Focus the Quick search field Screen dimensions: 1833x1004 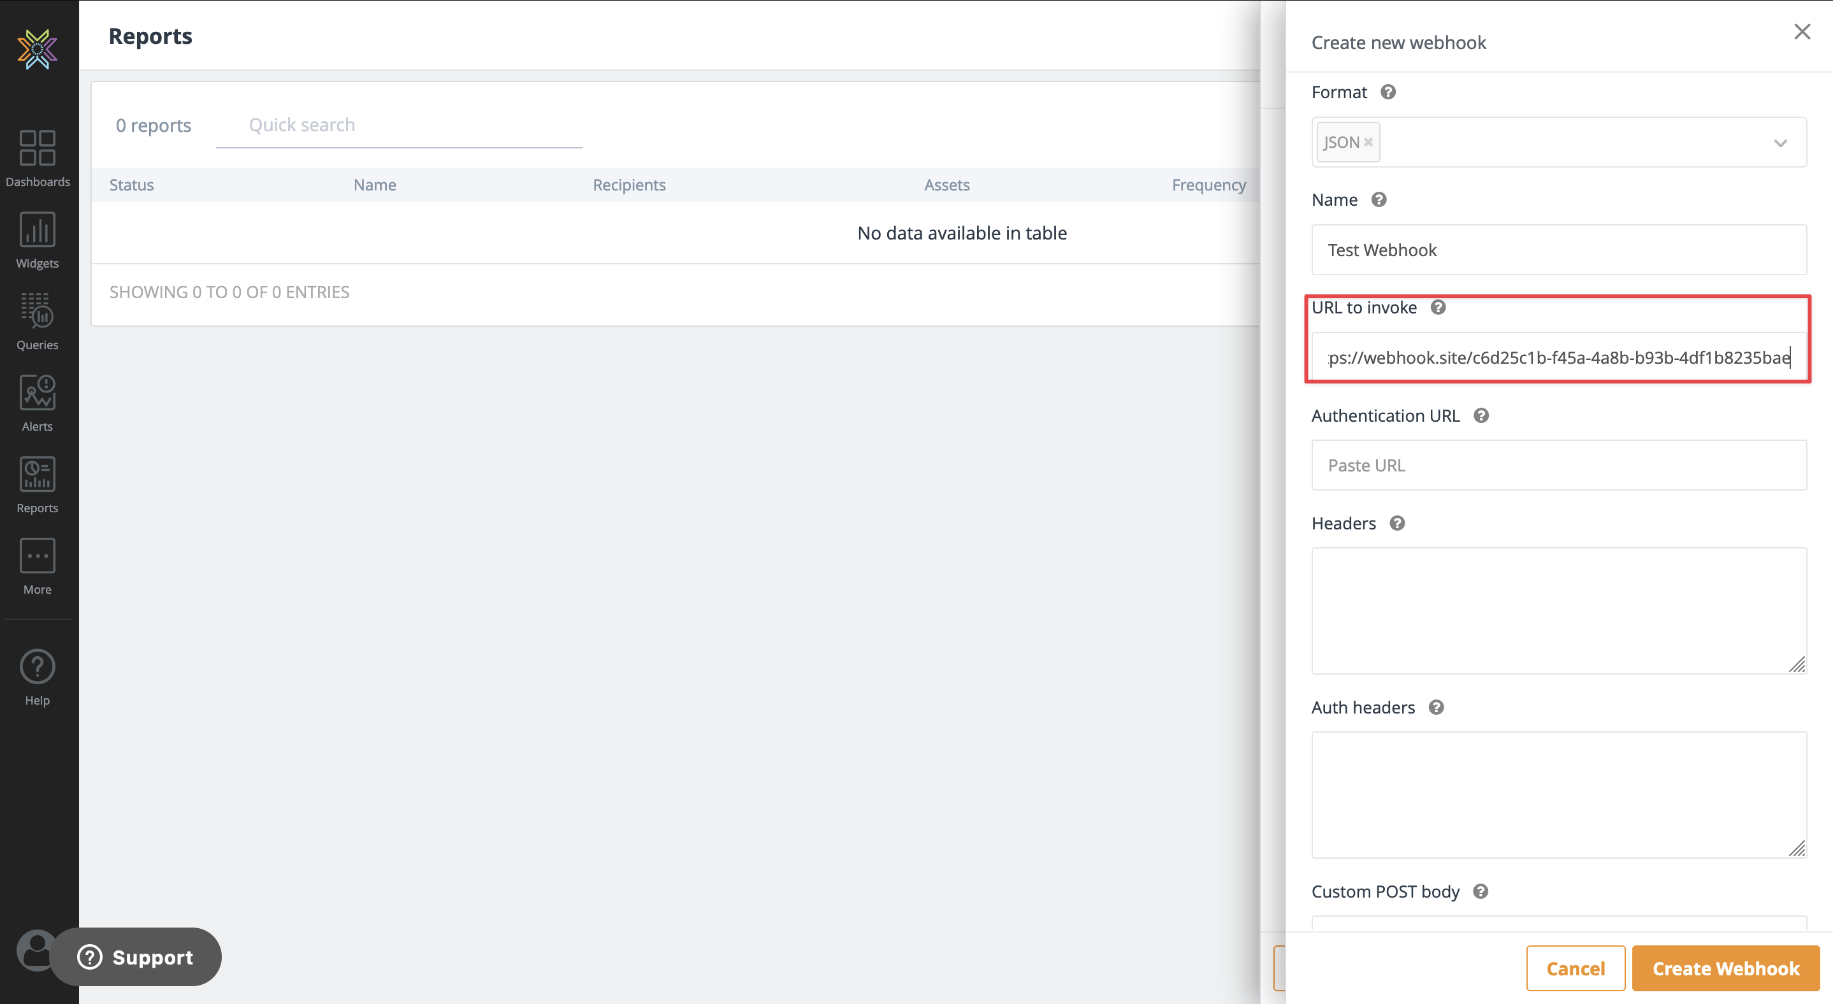tap(398, 125)
